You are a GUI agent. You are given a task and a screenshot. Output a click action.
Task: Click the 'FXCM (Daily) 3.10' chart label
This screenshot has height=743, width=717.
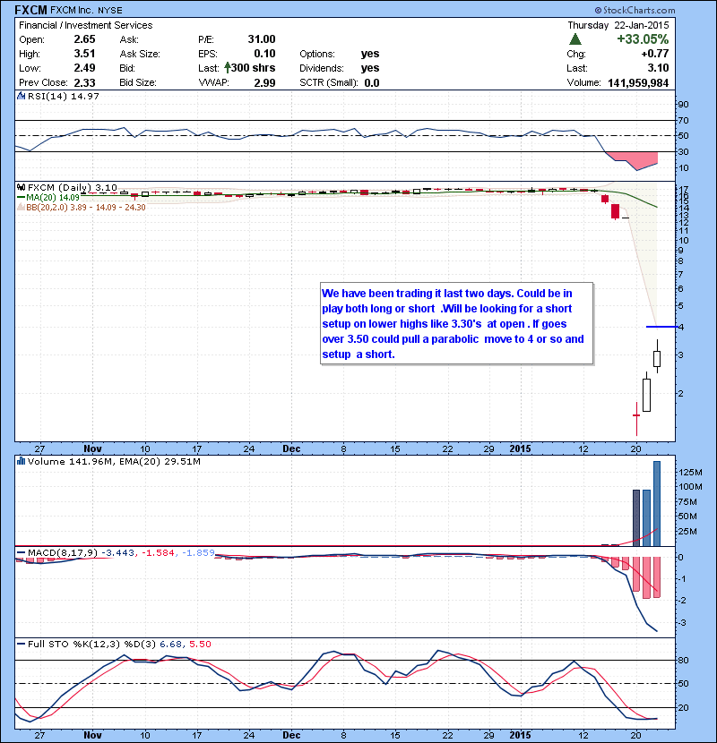click(x=72, y=187)
